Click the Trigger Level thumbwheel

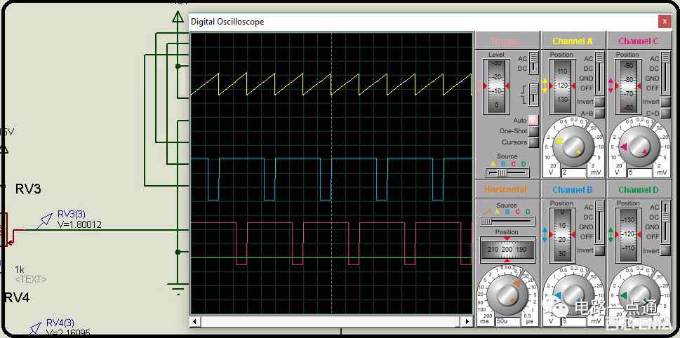pyautogui.click(x=496, y=86)
